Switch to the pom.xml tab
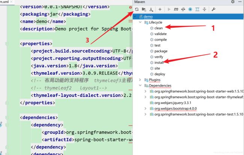This screenshot has width=244, height=155. tap(4, 2)
